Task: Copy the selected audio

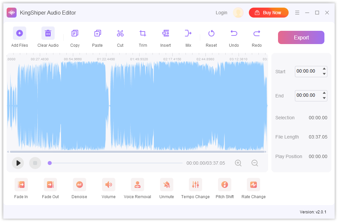Action: [x=75, y=36]
